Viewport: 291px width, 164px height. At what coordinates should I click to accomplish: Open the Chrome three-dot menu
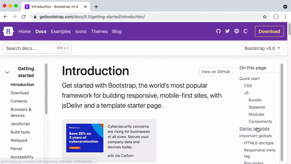pyautogui.click(x=285, y=17)
